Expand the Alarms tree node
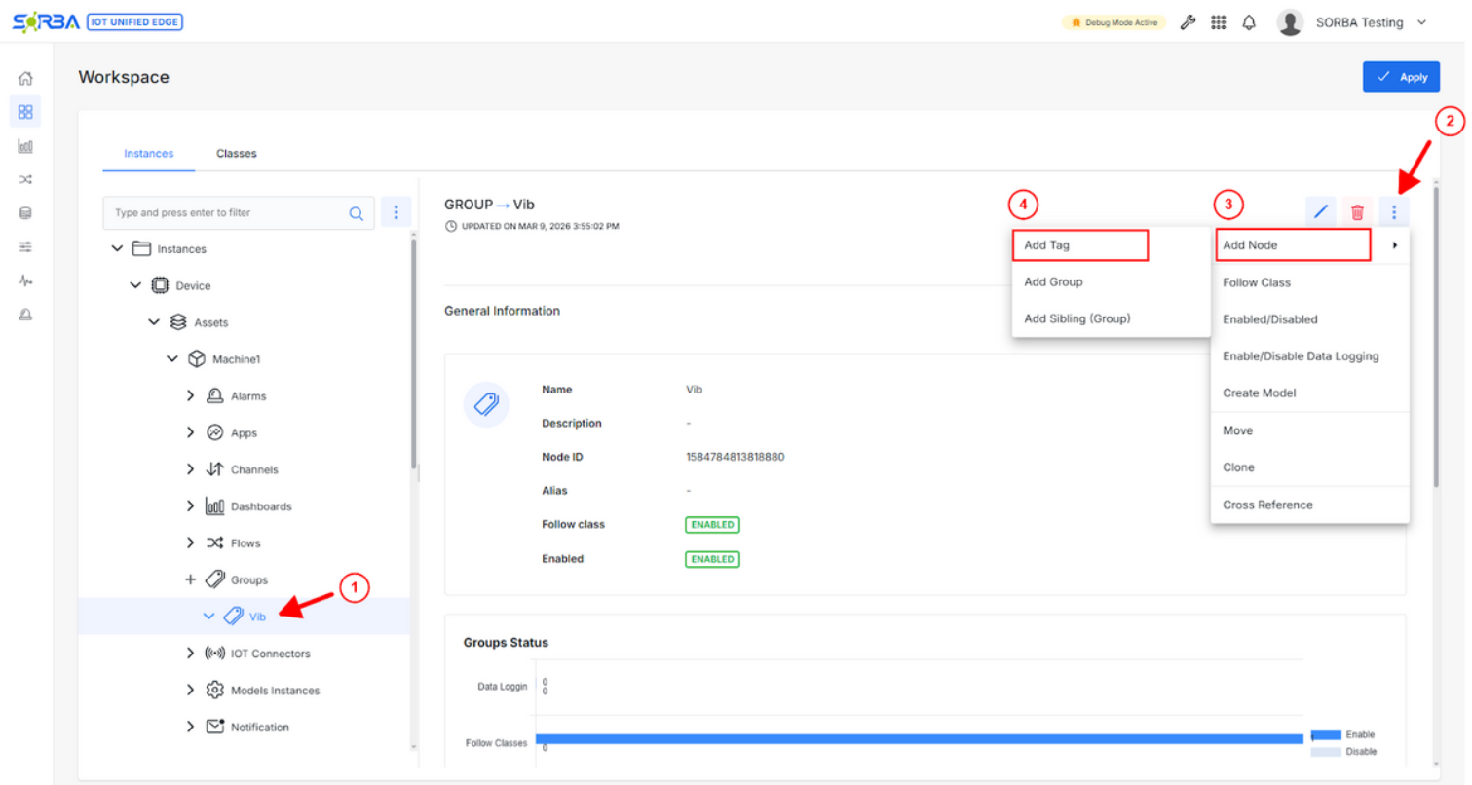The image size is (1472, 785). 190,395
